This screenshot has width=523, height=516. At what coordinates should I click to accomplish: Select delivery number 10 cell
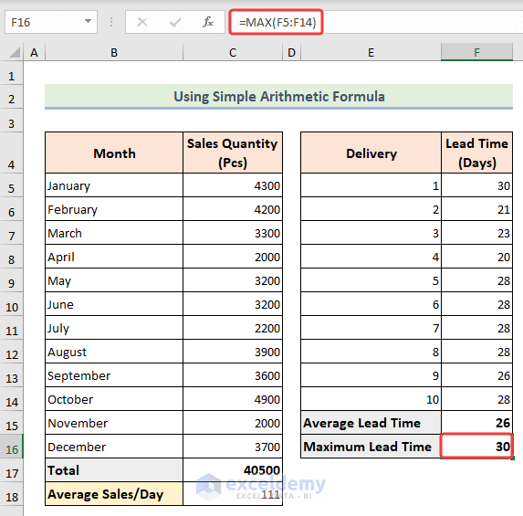(371, 399)
